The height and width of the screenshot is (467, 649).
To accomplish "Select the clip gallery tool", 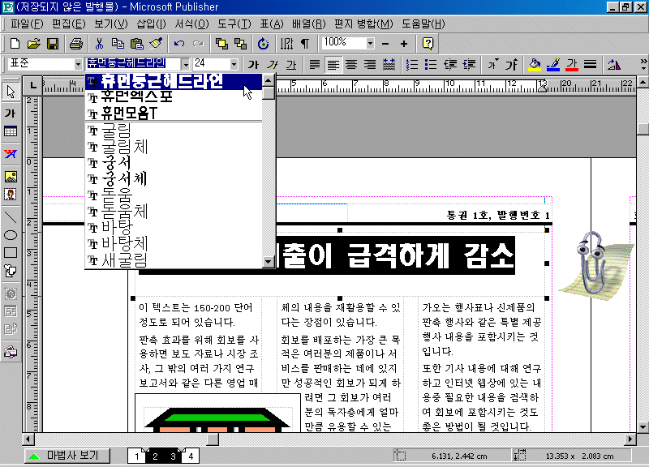I will (x=11, y=195).
